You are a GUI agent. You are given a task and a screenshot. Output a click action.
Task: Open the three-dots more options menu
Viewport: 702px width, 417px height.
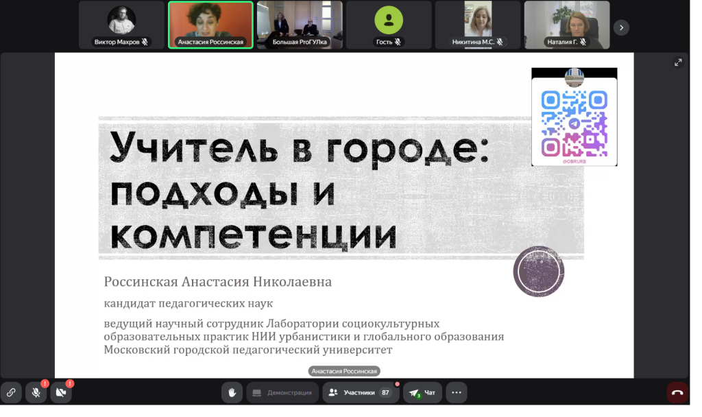pos(457,393)
